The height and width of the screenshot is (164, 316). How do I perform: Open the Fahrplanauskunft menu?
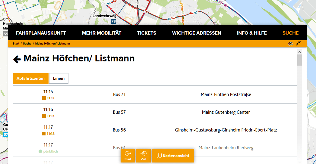click(x=41, y=33)
